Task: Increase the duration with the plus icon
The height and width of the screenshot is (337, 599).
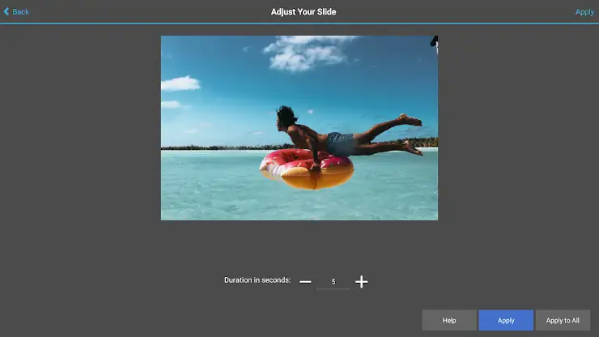Action: click(361, 282)
